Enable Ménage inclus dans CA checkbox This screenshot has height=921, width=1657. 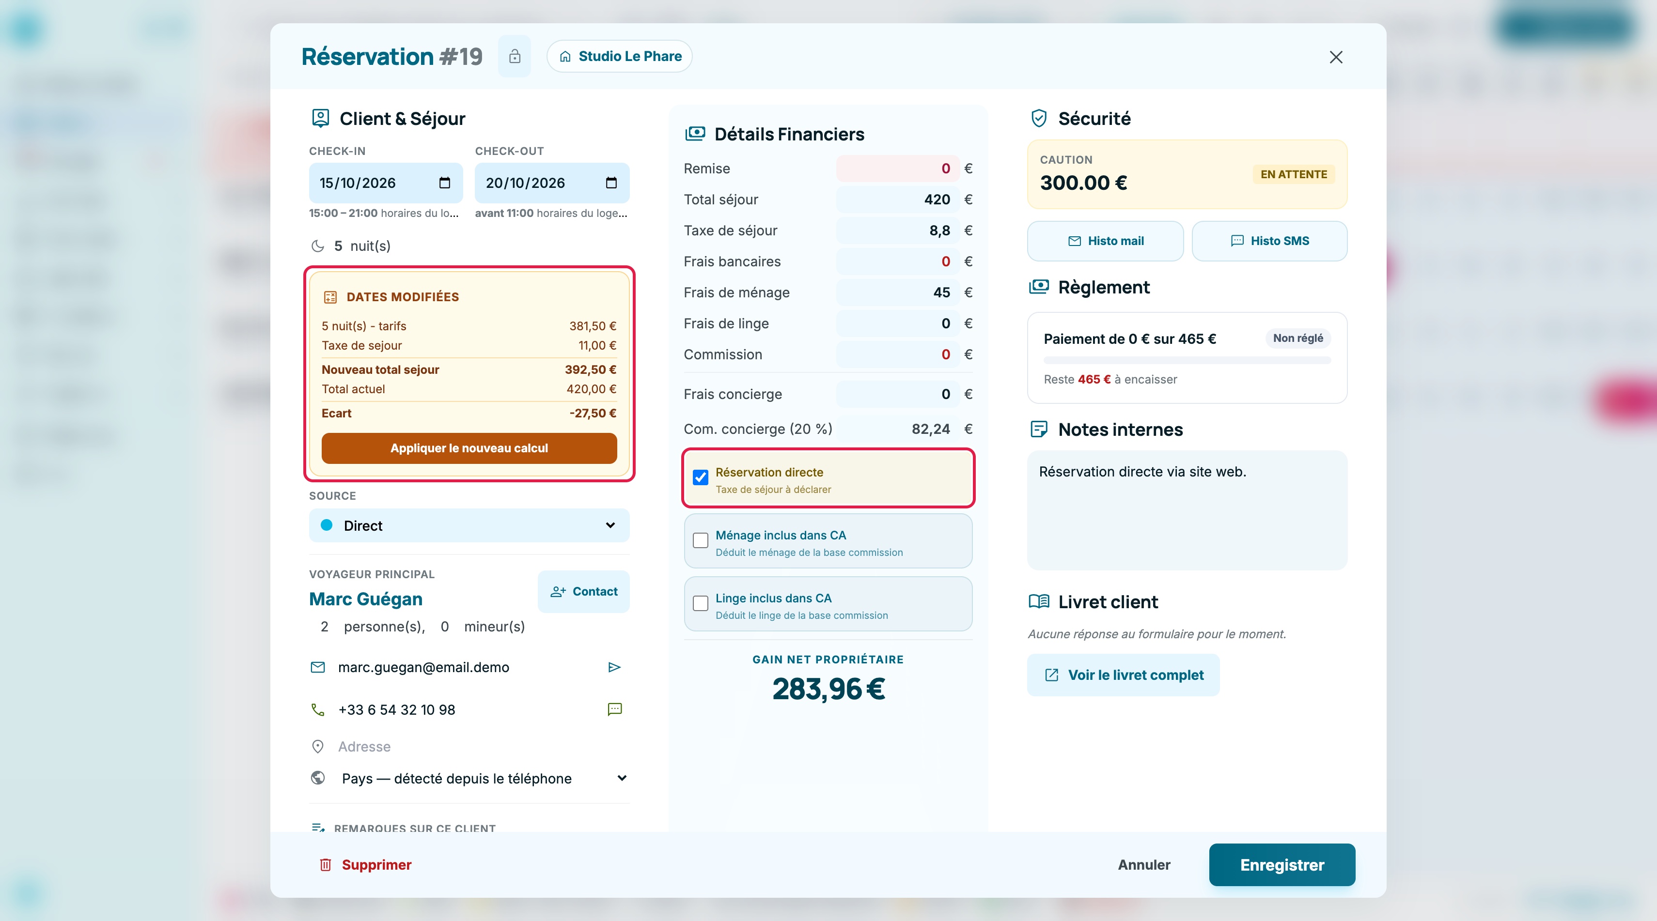[701, 540]
